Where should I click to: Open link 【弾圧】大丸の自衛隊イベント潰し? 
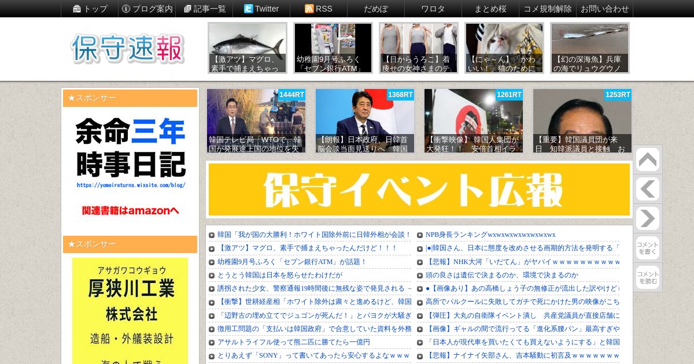[522, 315]
